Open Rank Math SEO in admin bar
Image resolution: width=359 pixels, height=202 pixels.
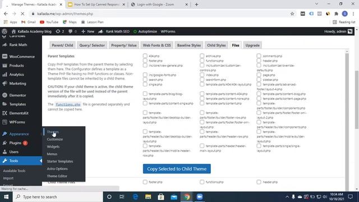pos(114,31)
